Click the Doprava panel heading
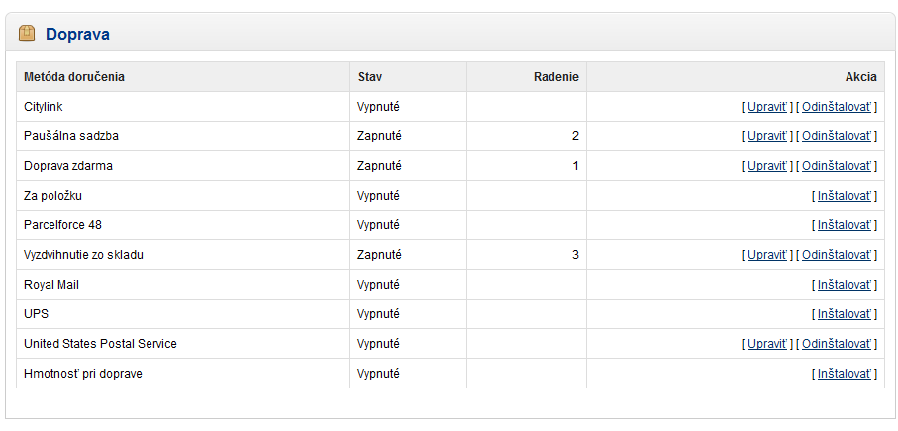 [x=78, y=34]
